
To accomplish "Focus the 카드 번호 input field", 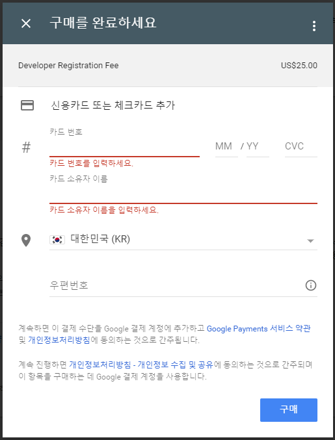I will click(124, 147).
